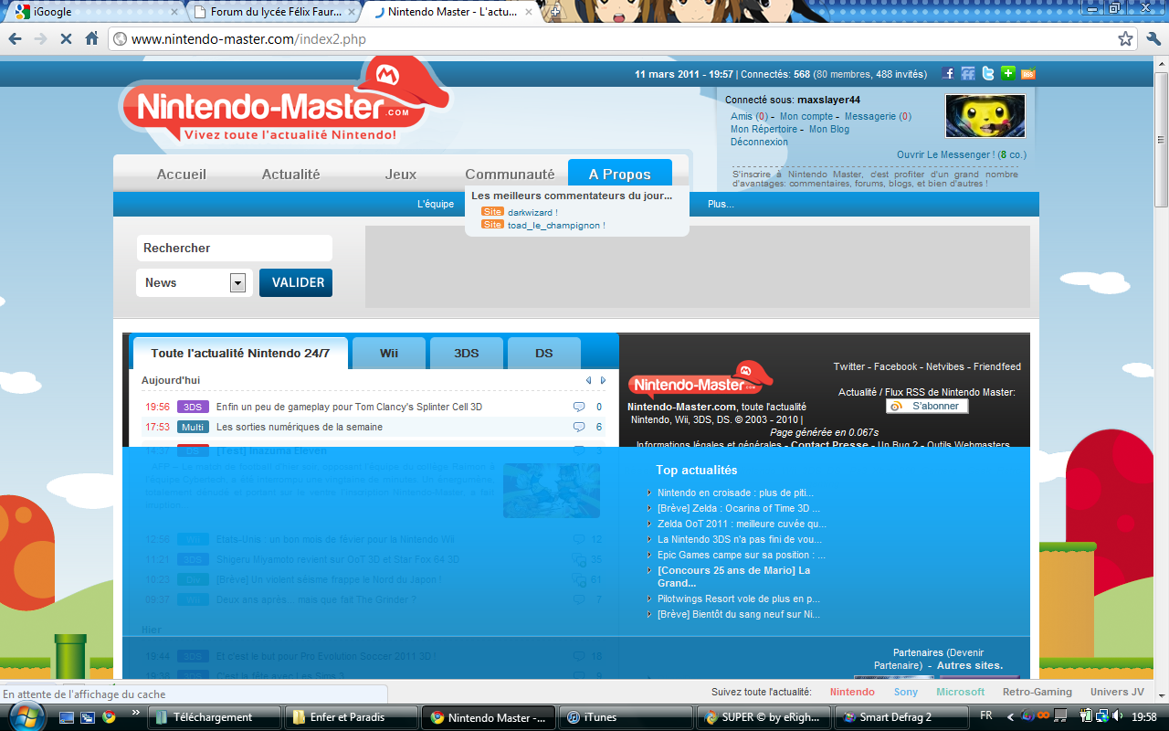1169x731 pixels.
Task: Open the Amis link
Action: (748, 116)
